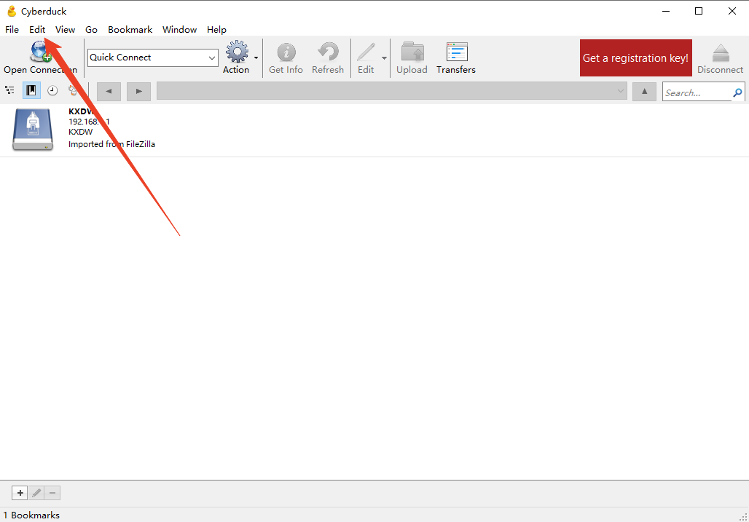Click the '1 Bookmarks' status text
Image resolution: width=749 pixels, height=522 pixels.
coord(31,515)
